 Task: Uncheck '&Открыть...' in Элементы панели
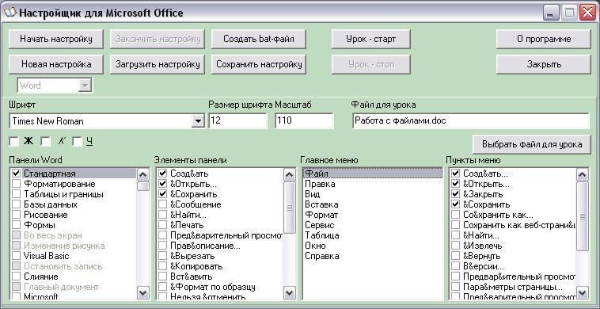[x=162, y=184]
